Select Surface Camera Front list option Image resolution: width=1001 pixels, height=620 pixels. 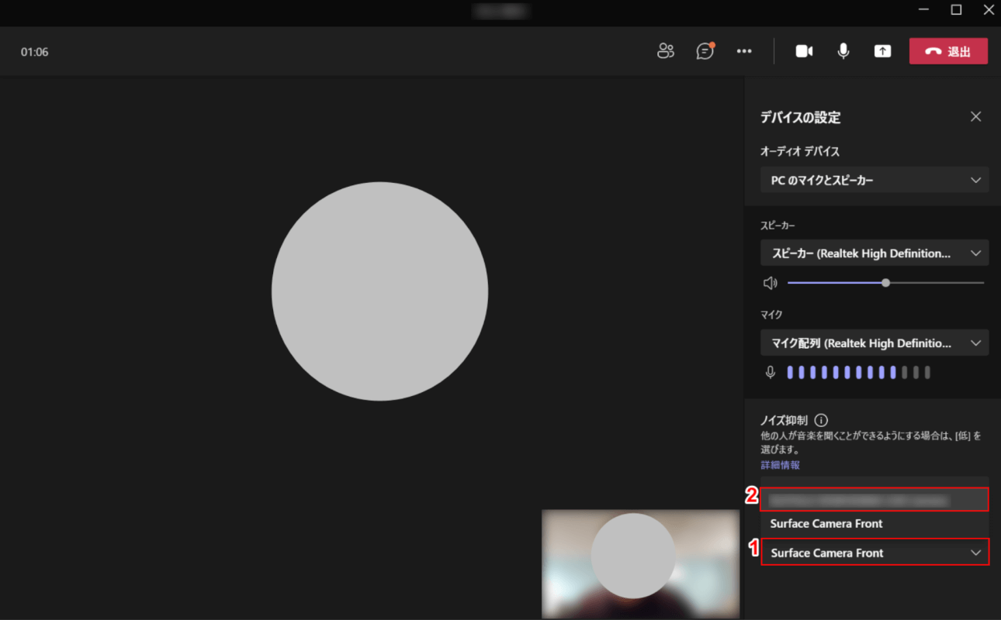(875, 524)
